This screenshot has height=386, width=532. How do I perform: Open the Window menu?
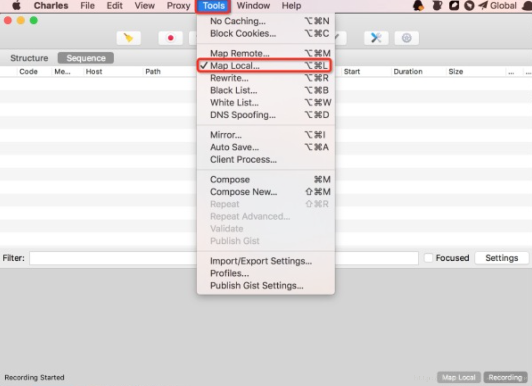[x=253, y=6]
